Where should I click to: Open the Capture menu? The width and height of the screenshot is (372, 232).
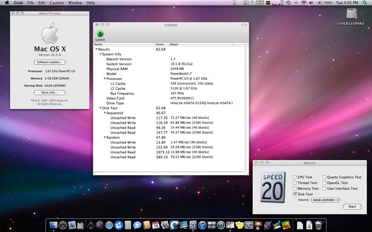[x=57, y=3]
